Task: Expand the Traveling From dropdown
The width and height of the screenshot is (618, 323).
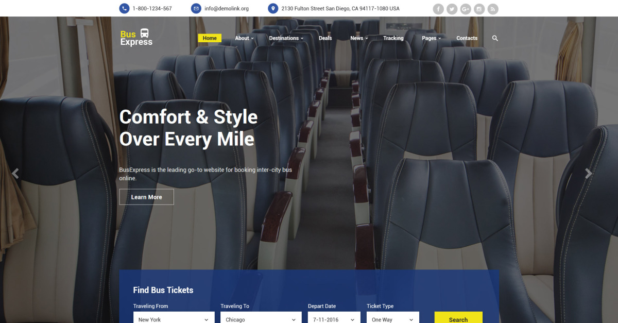Action: pyautogui.click(x=174, y=319)
